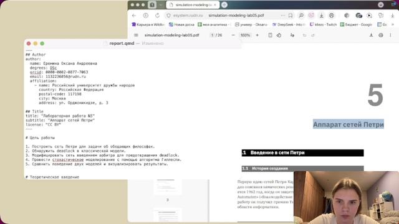
Task: Go back in the browser
Action: click(134, 16)
